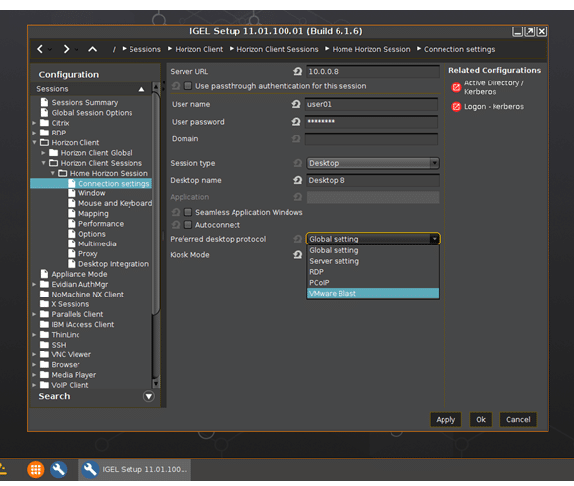The image size is (574, 486).
Task: Click the Cancel button
Action: pyautogui.click(x=518, y=419)
